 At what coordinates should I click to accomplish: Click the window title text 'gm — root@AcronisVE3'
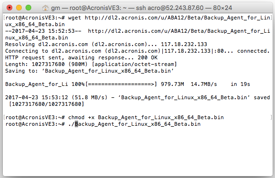pos(86,8)
